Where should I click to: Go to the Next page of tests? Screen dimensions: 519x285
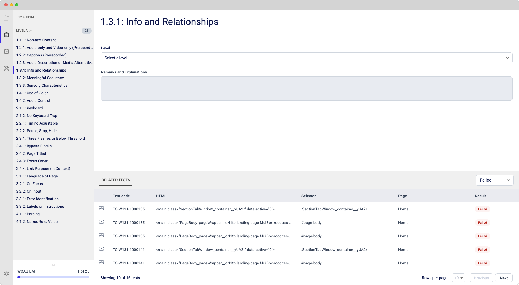point(504,278)
